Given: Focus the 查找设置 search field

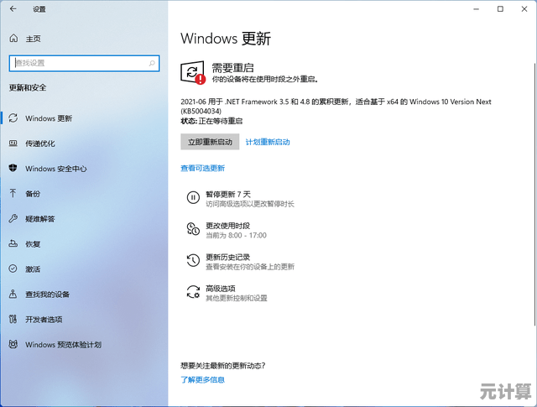Looking at the screenshot, I should 84,63.
